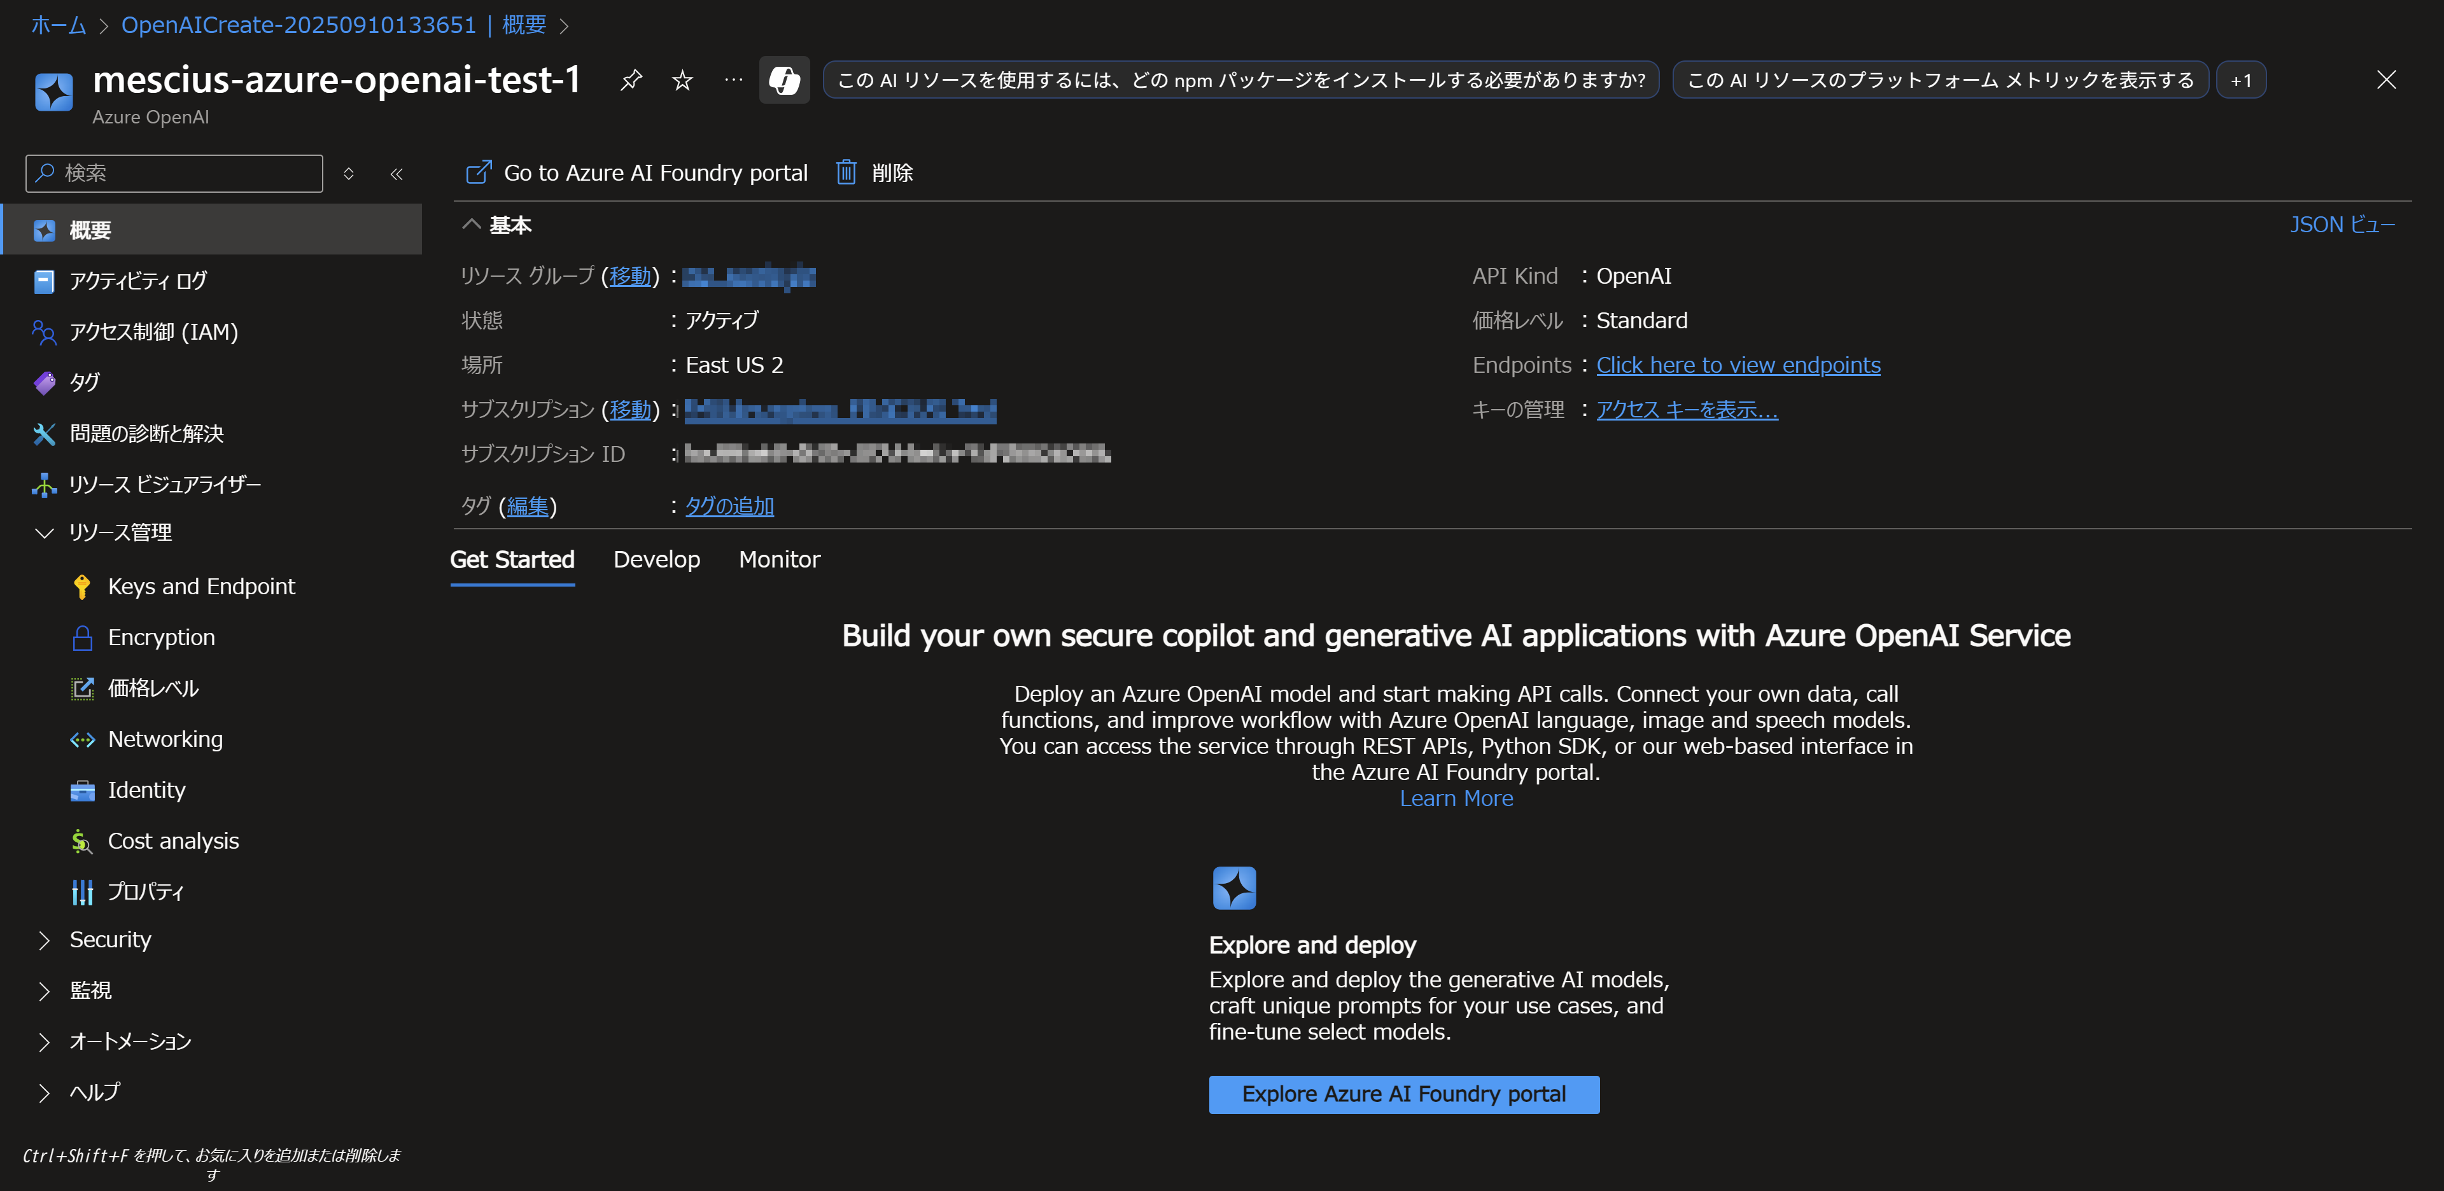Viewport: 2444px width, 1191px height.
Task: Click the 問題の診断と解決 wrench icon
Action: (x=44, y=435)
